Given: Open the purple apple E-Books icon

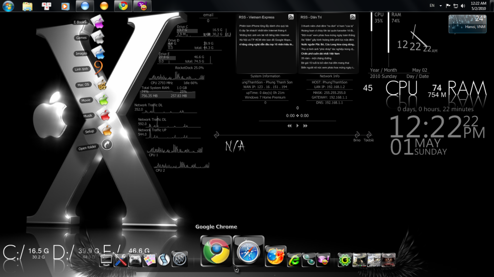Looking at the screenshot, I should click(x=98, y=22).
